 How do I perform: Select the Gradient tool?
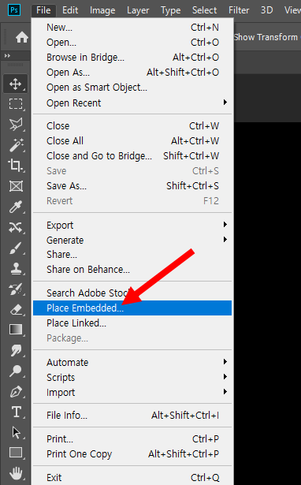16,330
